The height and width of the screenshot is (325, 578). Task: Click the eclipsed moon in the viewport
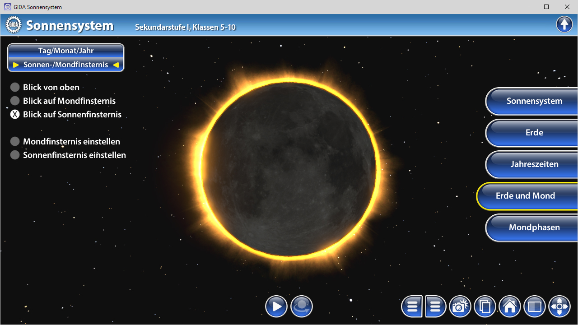289,169
